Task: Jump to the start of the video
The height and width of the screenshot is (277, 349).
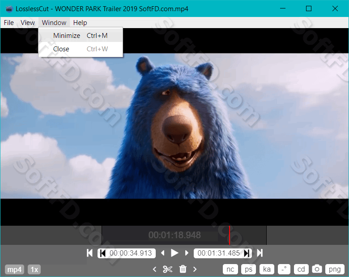Action: pyautogui.click(x=89, y=253)
